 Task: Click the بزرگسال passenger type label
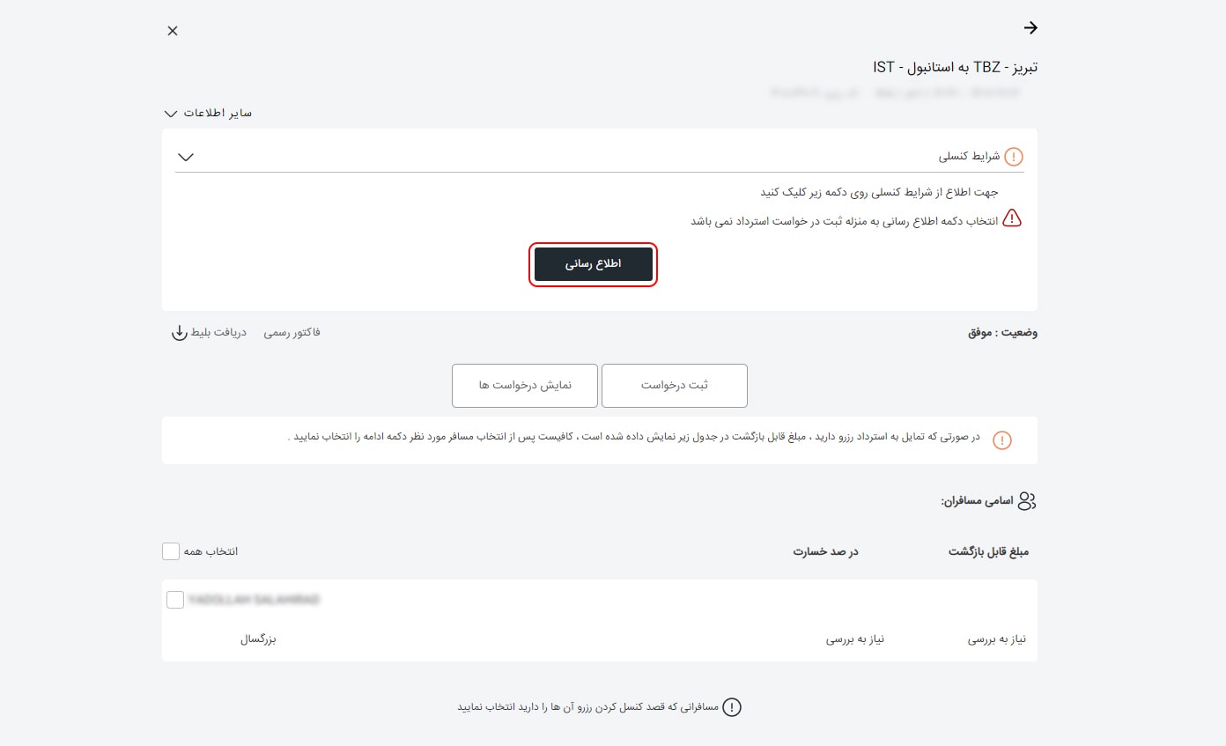(x=259, y=639)
